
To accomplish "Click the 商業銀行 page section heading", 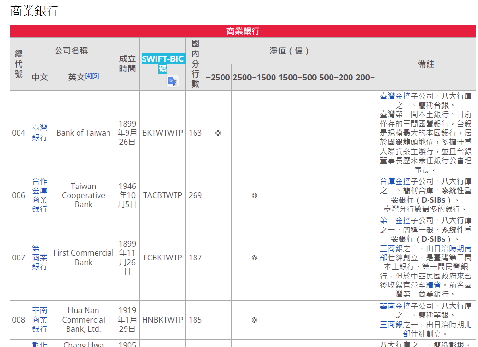I will [x=34, y=11].
